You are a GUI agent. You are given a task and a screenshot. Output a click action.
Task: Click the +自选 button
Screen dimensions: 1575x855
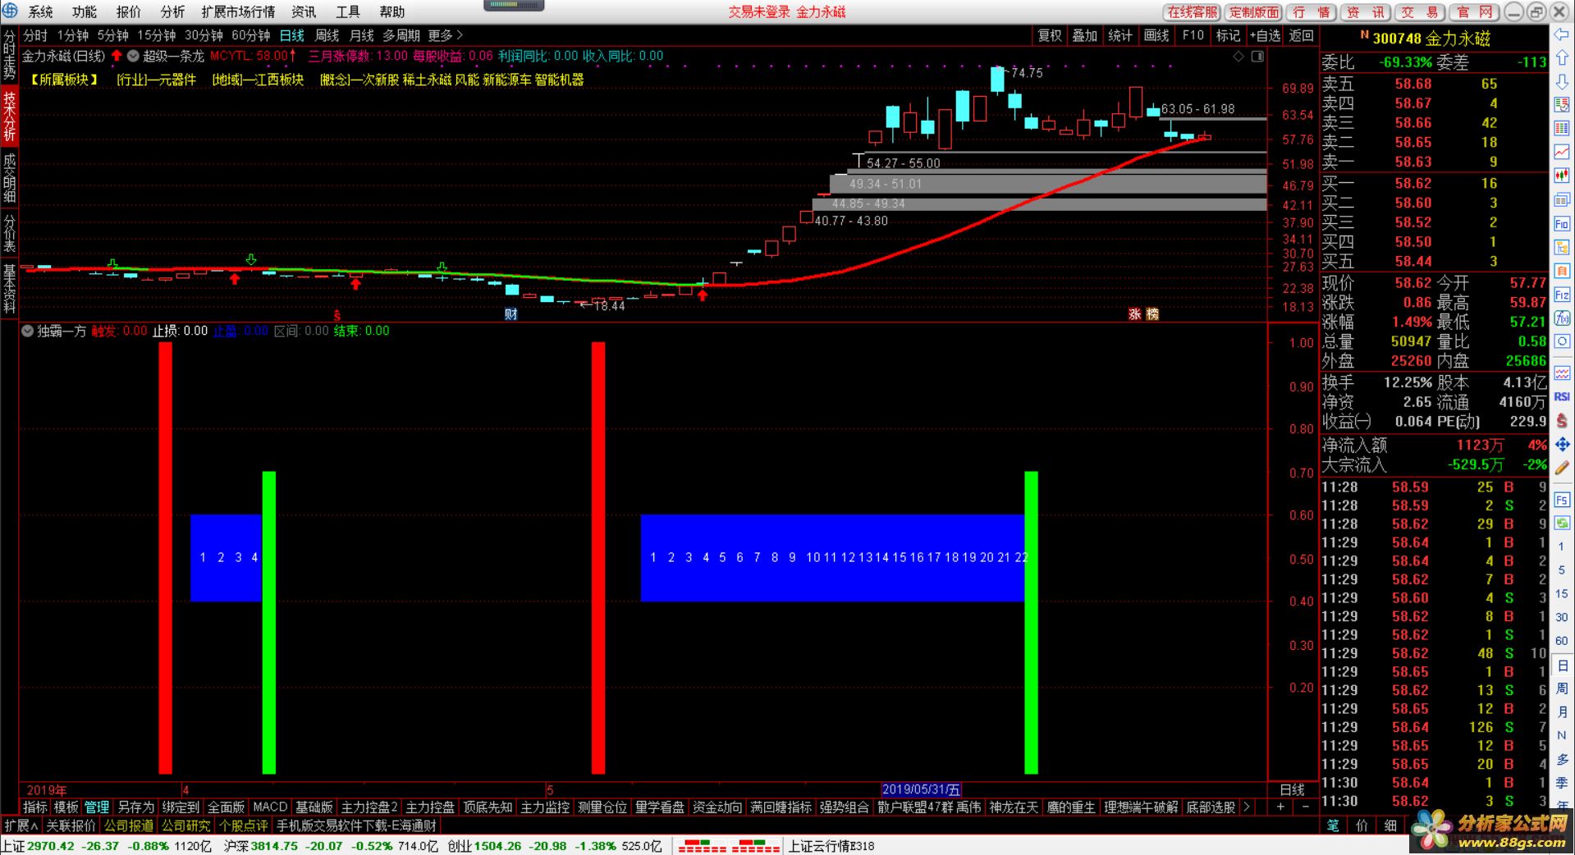click(x=1265, y=35)
